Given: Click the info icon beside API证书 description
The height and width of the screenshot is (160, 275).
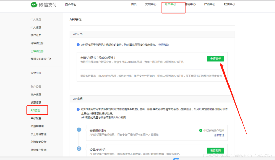Looking at the screenshot, I should coord(78,45).
